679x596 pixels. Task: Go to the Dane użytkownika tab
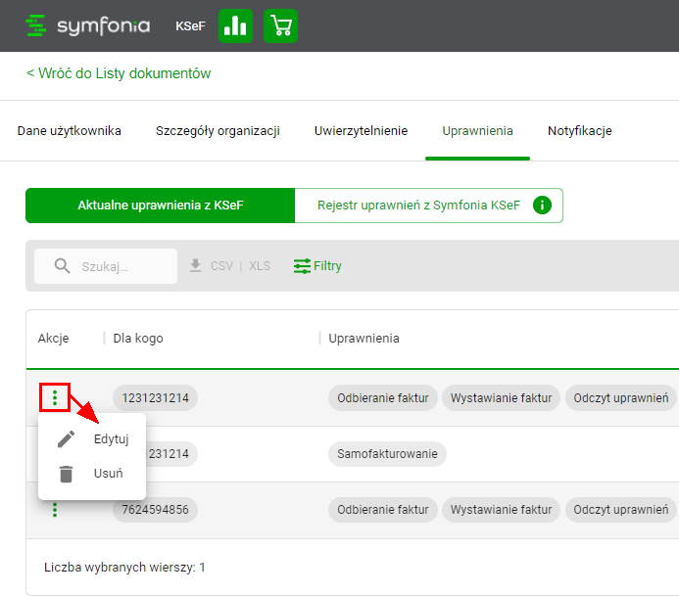(70, 131)
